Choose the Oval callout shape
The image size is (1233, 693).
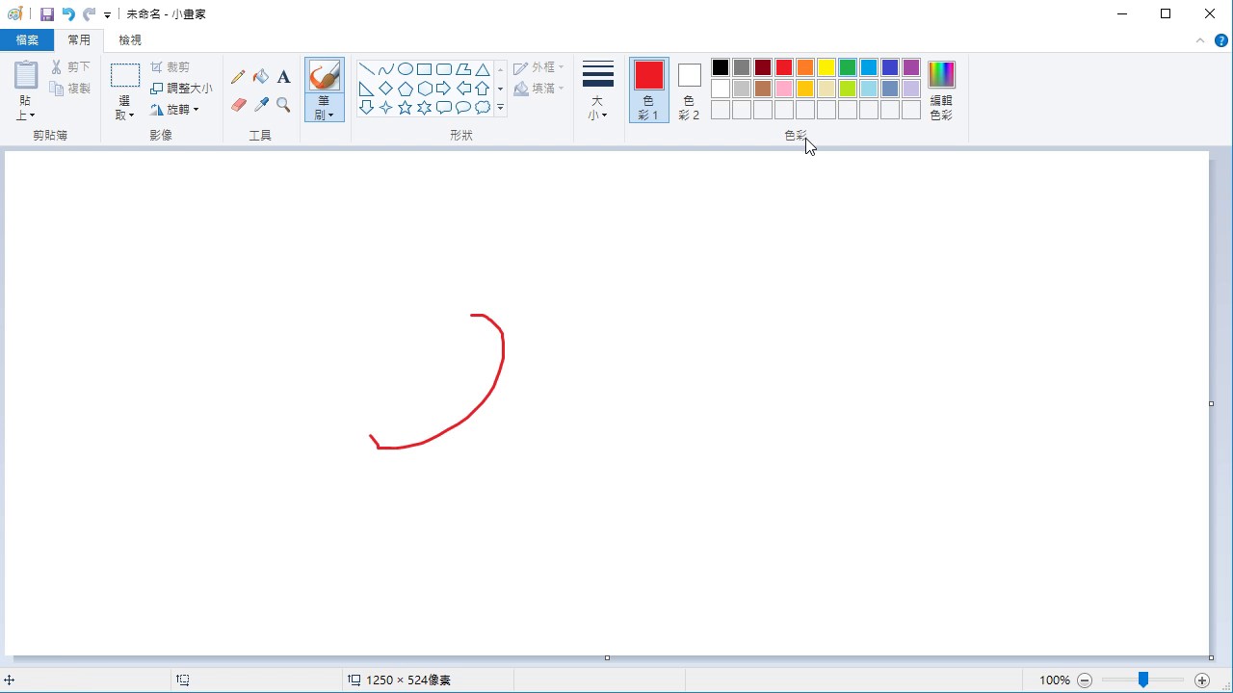coord(463,108)
